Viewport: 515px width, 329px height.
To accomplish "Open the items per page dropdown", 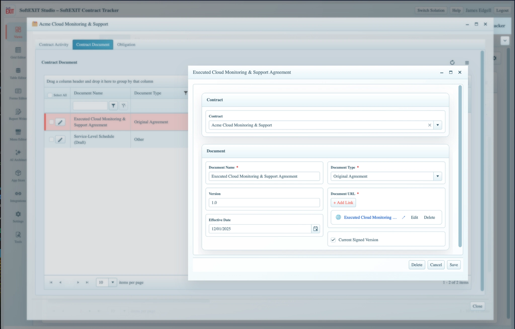I will (112, 282).
